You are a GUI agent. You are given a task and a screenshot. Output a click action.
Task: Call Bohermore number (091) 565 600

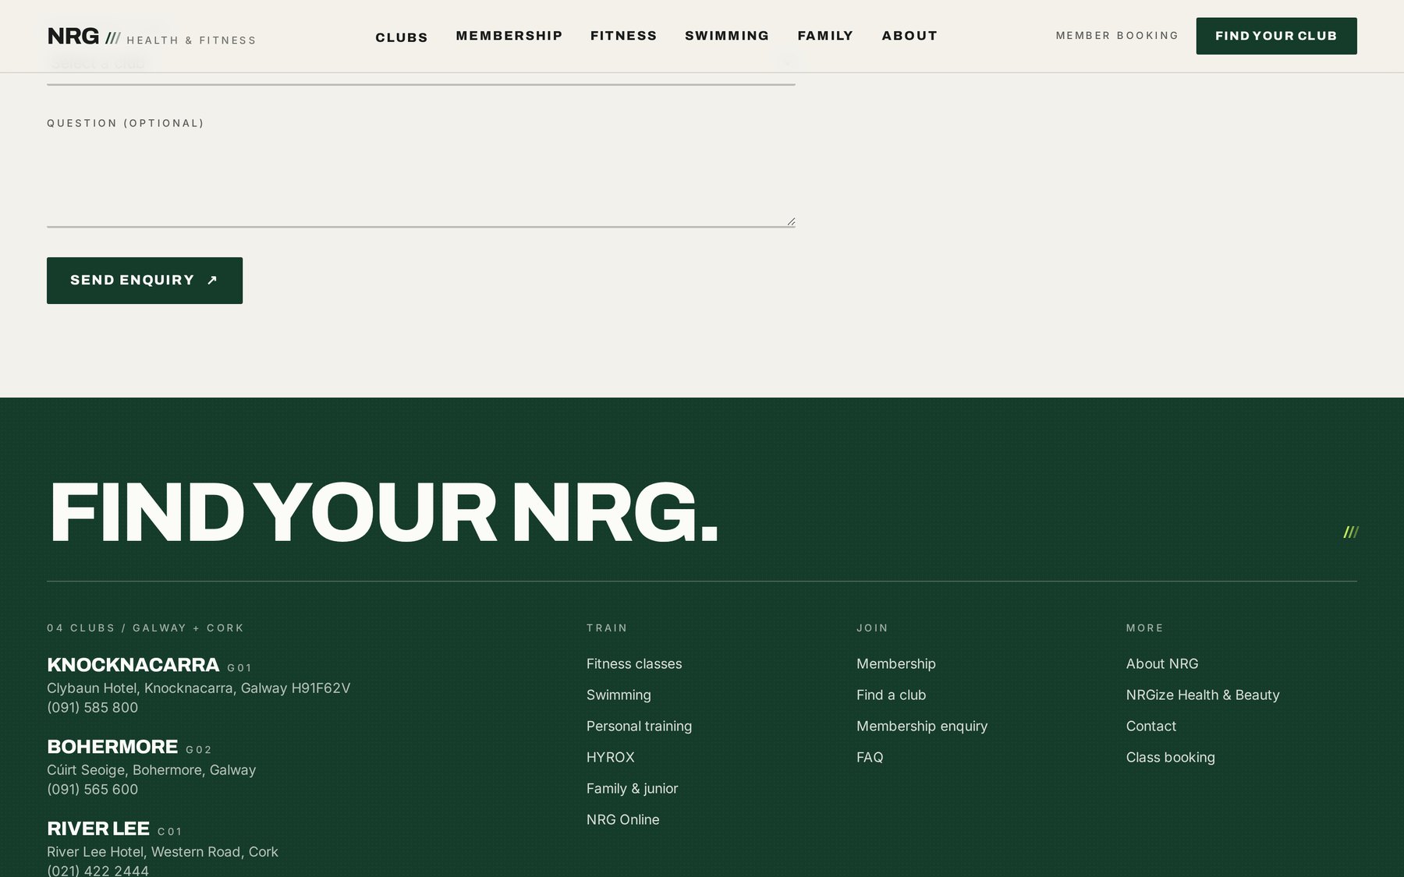(92, 790)
